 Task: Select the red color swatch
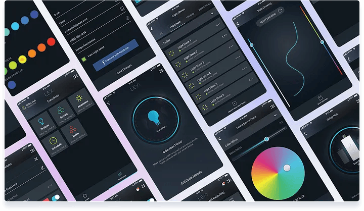[51, 42]
